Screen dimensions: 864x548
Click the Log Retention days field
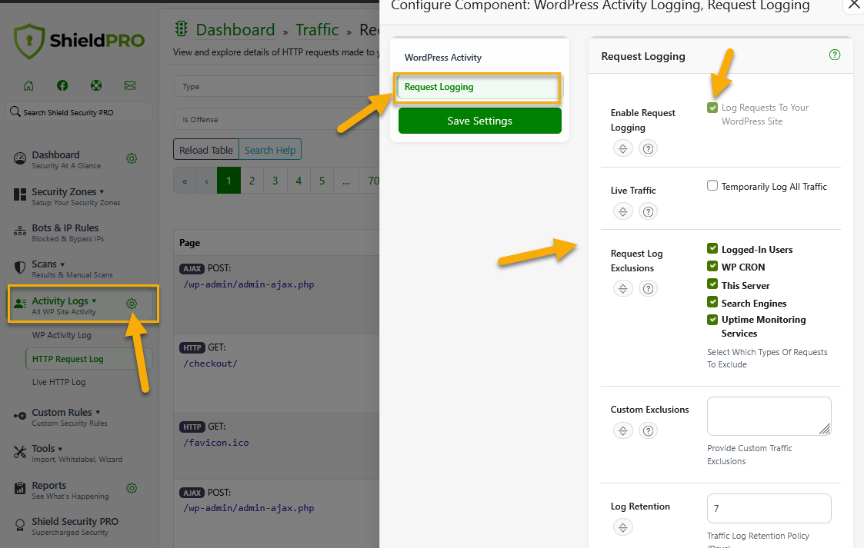pyautogui.click(x=769, y=508)
